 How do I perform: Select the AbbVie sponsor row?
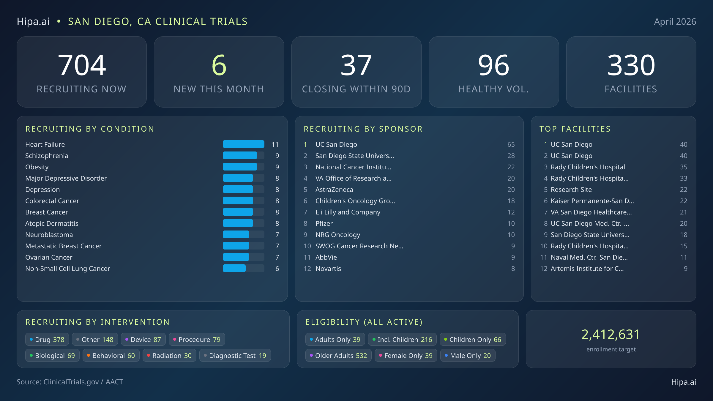point(409,257)
